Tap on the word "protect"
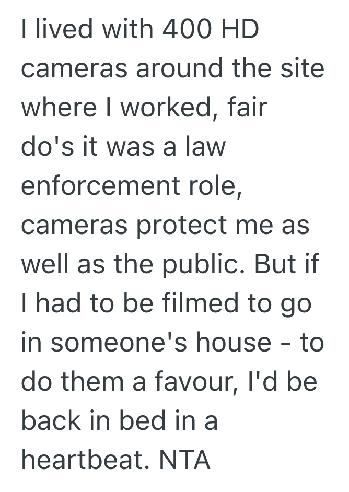Image resolution: width=349 pixels, height=492 pixels. [x=182, y=226]
